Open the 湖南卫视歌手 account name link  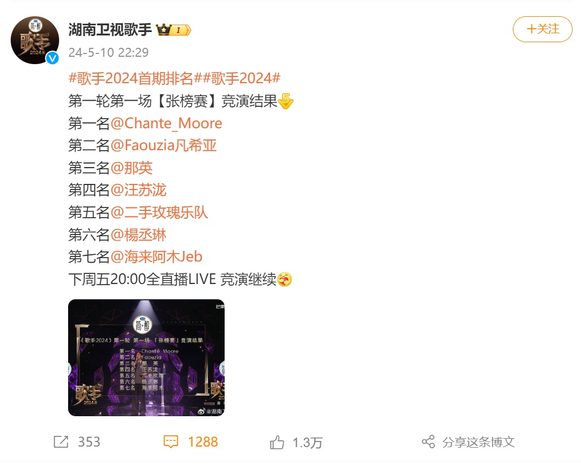110,30
